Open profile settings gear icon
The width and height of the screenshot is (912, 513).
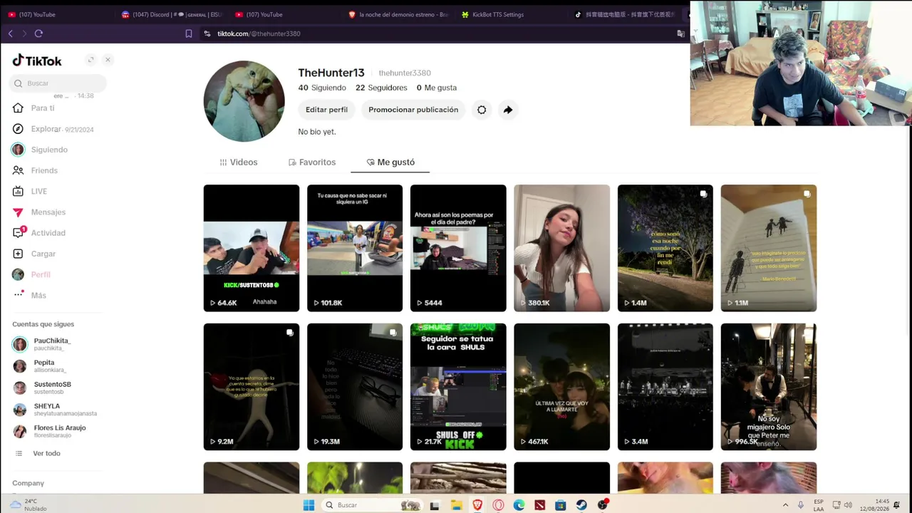click(482, 110)
